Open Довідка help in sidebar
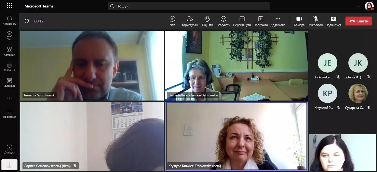The image size is (377, 172). pyautogui.click(x=9, y=149)
